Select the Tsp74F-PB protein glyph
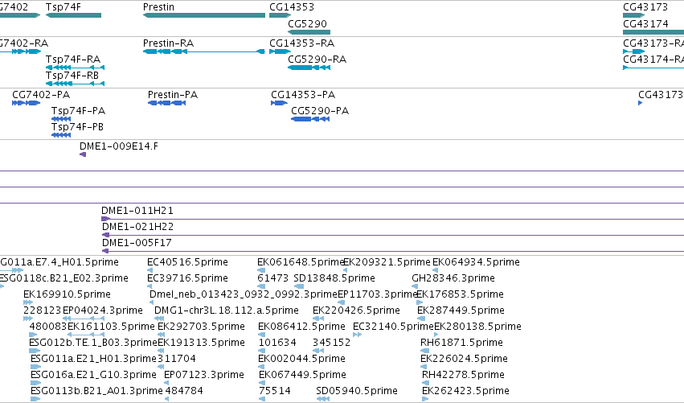The image size is (684, 403). pos(61,135)
